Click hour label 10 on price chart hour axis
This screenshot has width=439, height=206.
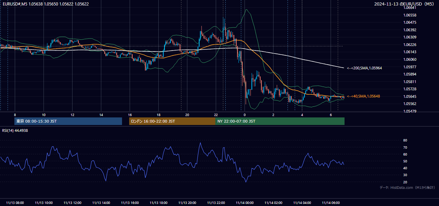[x=44, y=115]
